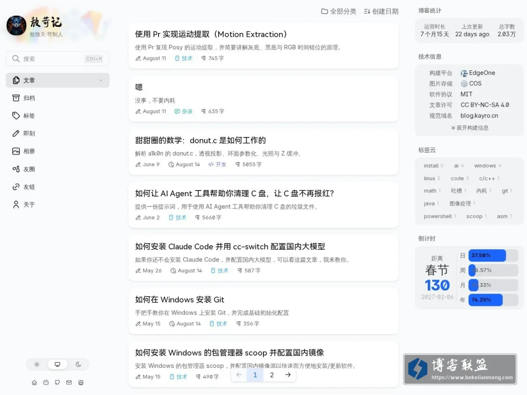
Task: Click the 友圈 friends circle icon
Action: pos(16,169)
